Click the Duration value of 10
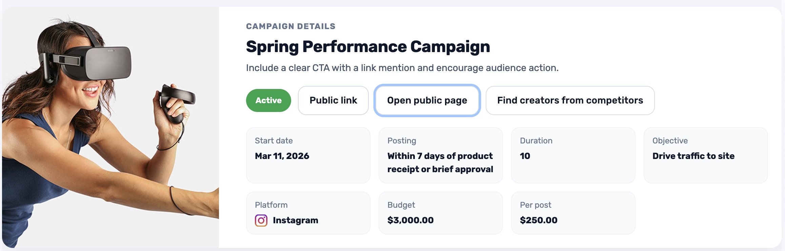Screen dimensions: 785x251 (524, 156)
